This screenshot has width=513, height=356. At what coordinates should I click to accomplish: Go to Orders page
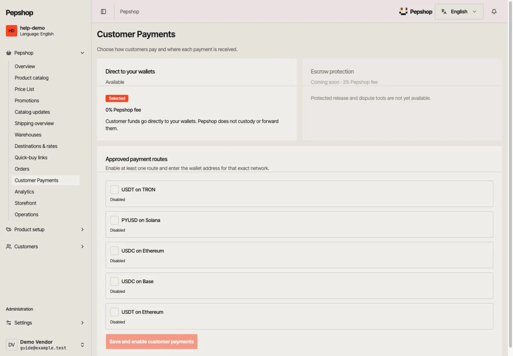pyautogui.click(x=46, y=169)
